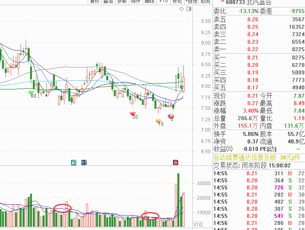Click the 今开 7.87 value

click(299, 96)
